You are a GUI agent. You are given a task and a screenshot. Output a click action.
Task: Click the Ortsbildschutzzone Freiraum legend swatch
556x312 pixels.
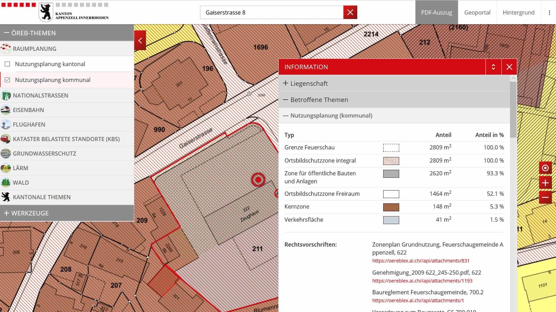click(391, 194)
